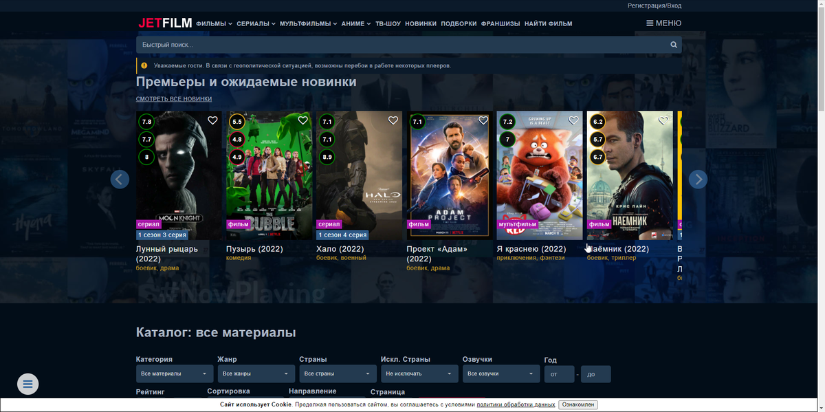Screen dimensions: 825x412
Task: Add Лунный рыцарь to favorites heart
Action: 212,120
